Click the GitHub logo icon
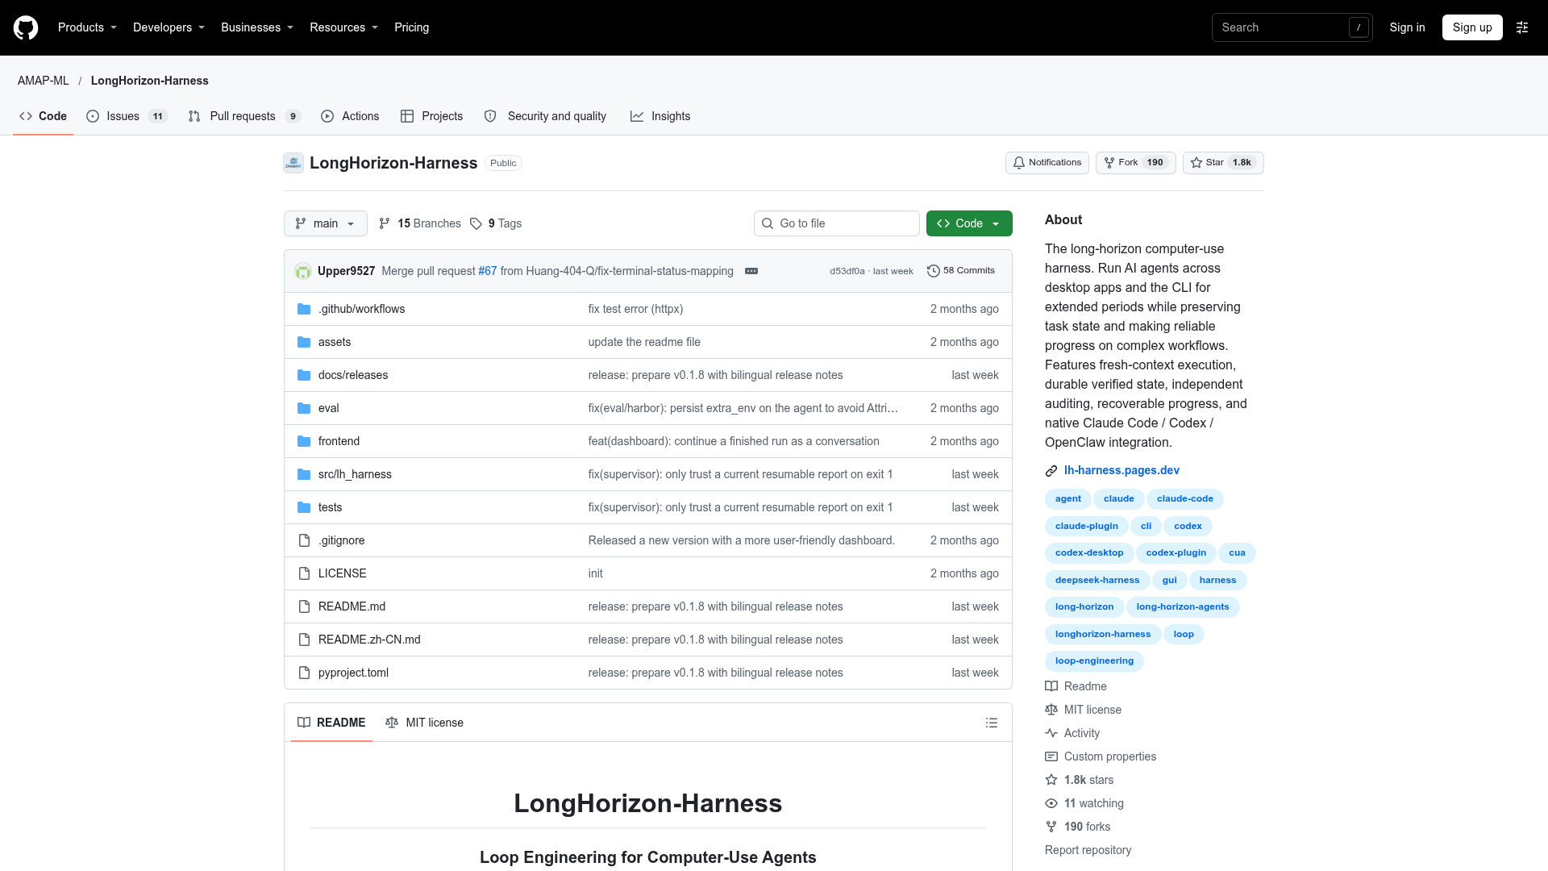Screen dimensions: 1548x871 tap(26, 27)
